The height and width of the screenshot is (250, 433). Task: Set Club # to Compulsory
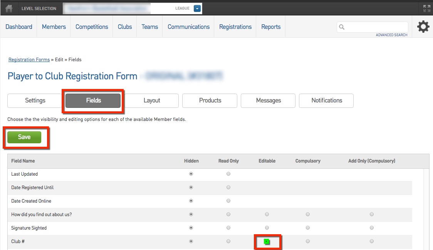click(308, 242)
